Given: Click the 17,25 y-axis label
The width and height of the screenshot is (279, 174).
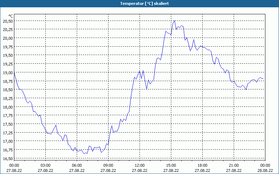Looking at the screenshot, I should click(8, 133).
